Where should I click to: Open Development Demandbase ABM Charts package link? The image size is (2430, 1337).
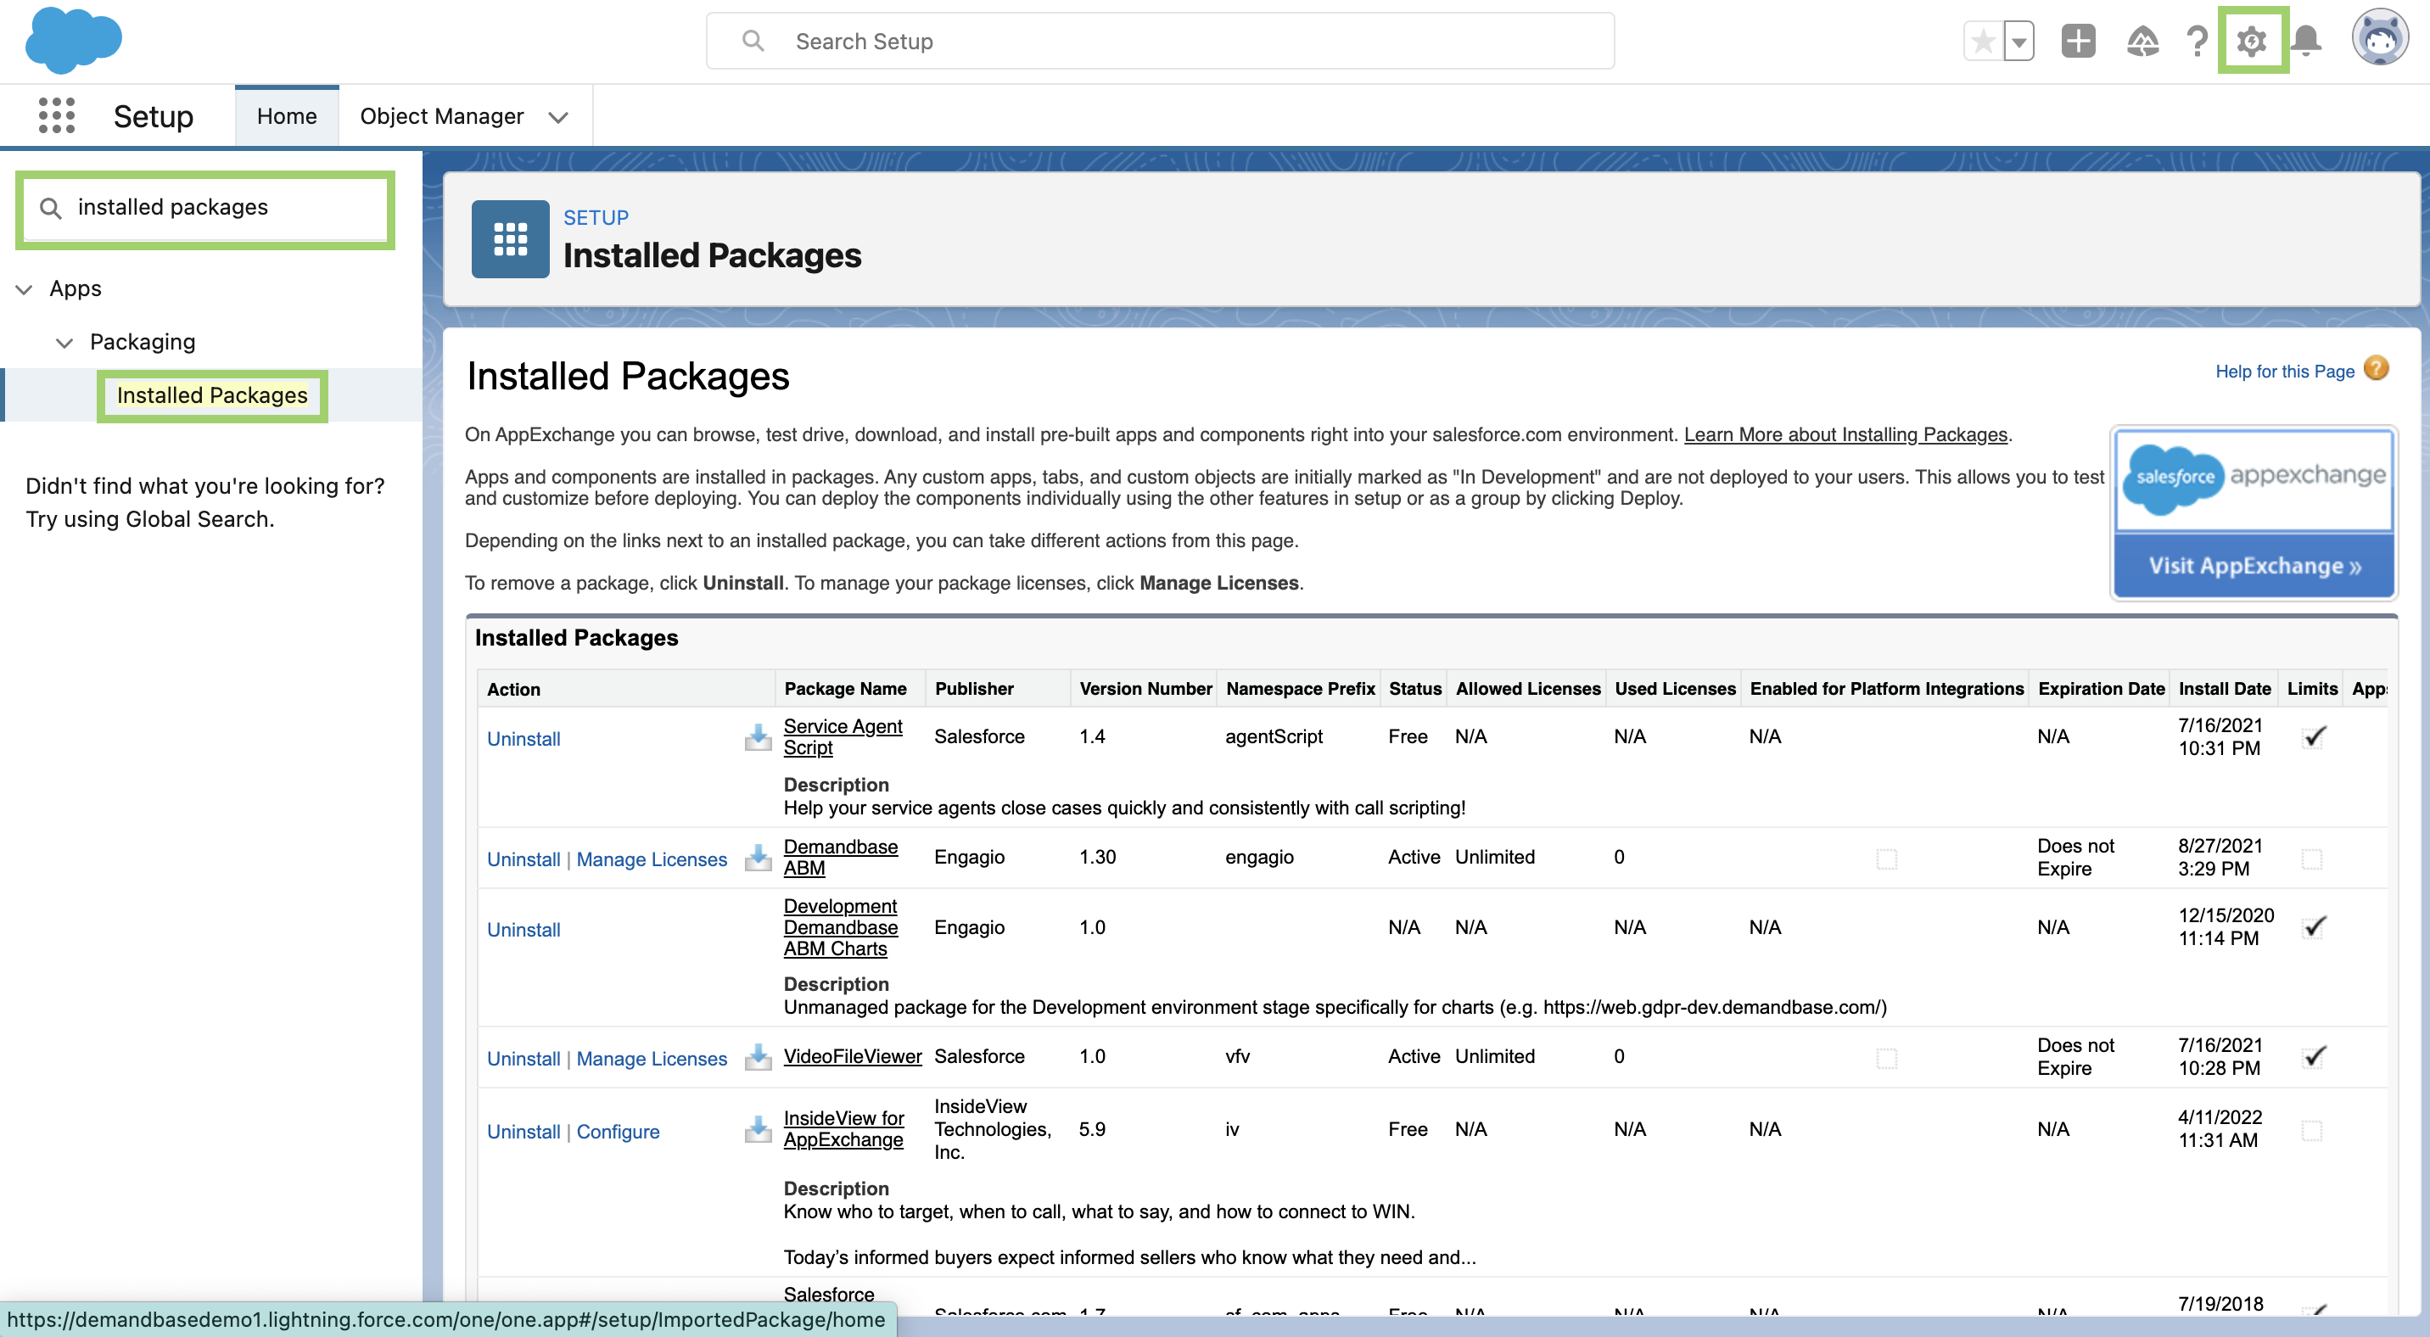[841, 927]
